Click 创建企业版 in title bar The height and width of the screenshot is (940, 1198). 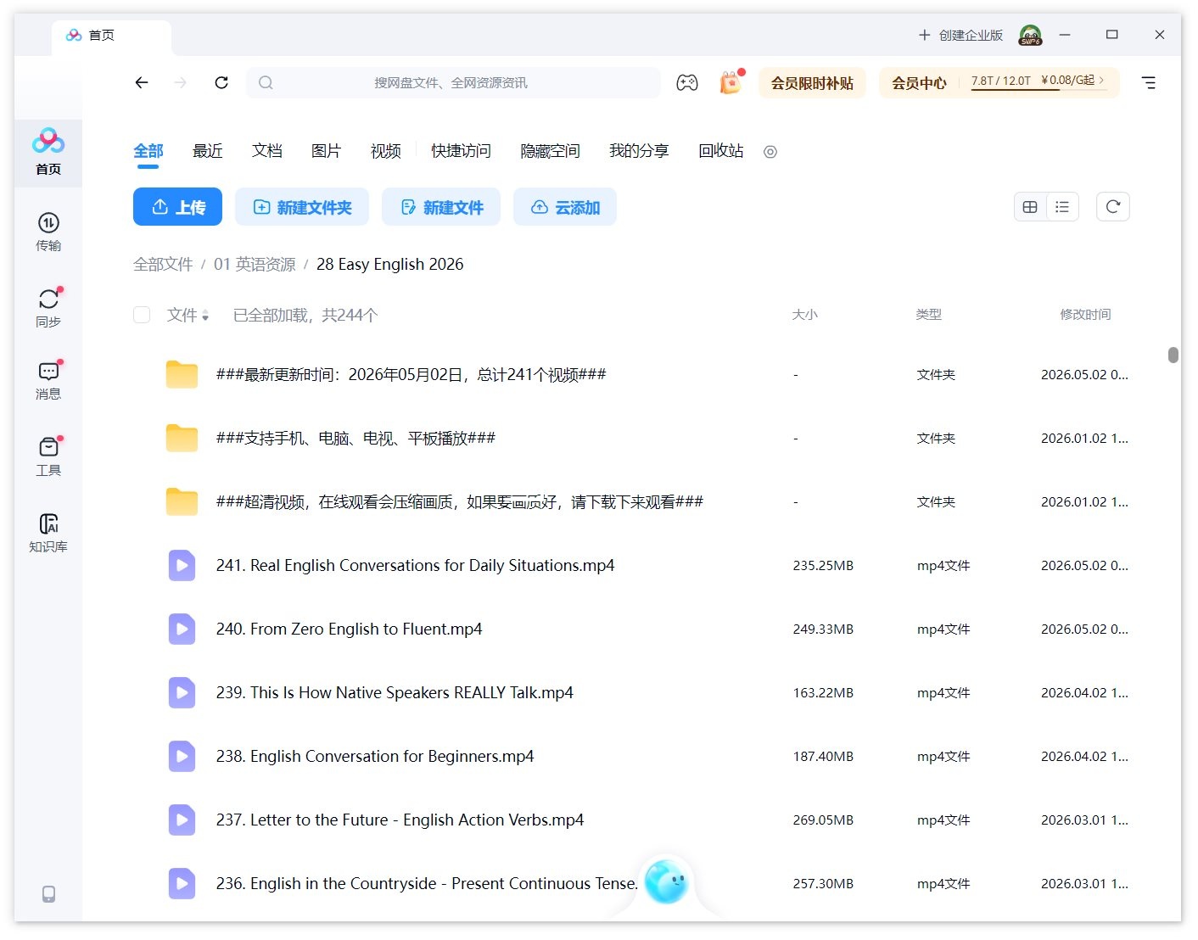tap(961, 35)
